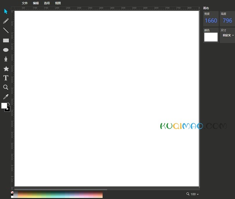Open the 选项 menu

47,3
